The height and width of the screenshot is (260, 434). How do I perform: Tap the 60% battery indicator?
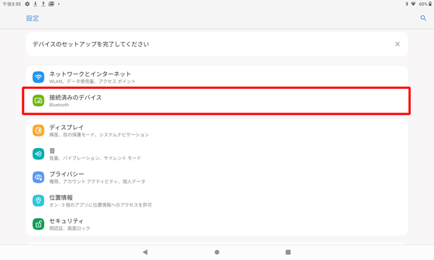pos(425,4)
